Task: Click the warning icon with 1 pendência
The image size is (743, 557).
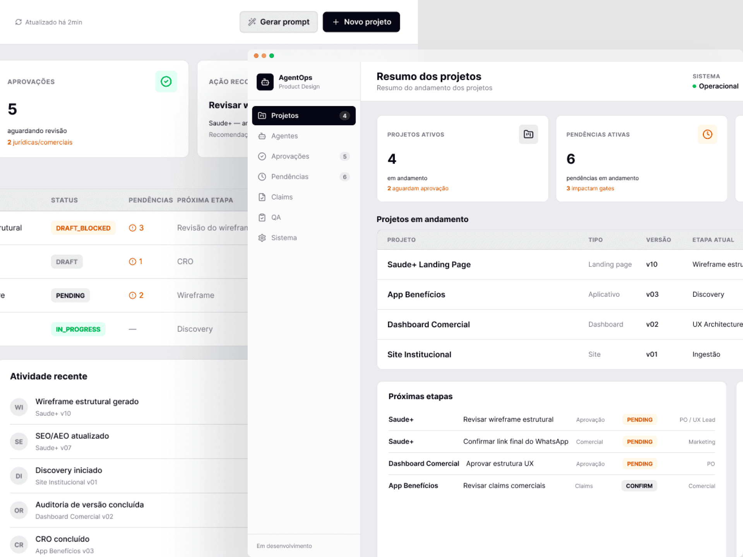Action: click(x=132, y=261)
